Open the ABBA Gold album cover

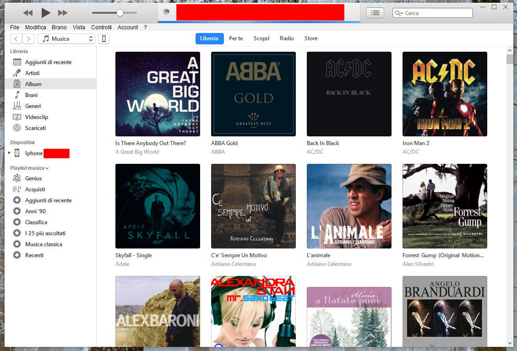[253, 94]
